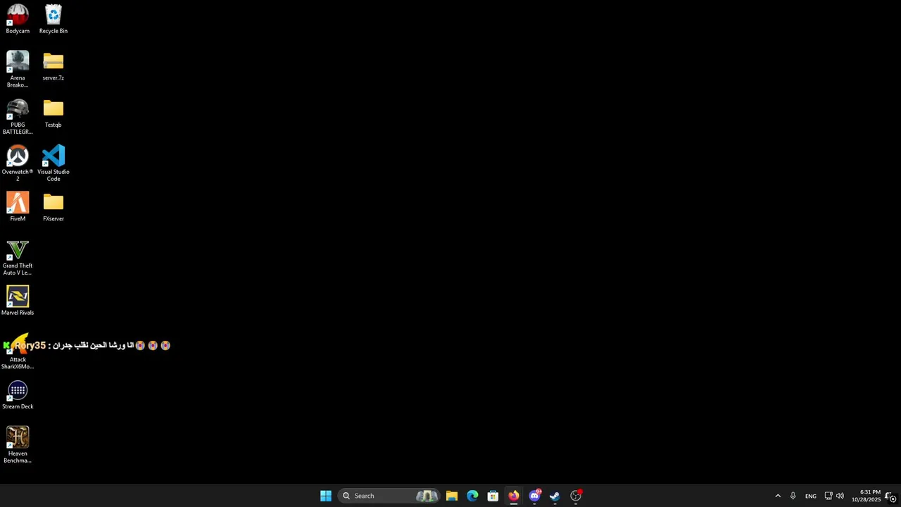This screenshot has height=507, width=901.
Task: Click the taskbar Search box
Action: [x=389, y=496]
